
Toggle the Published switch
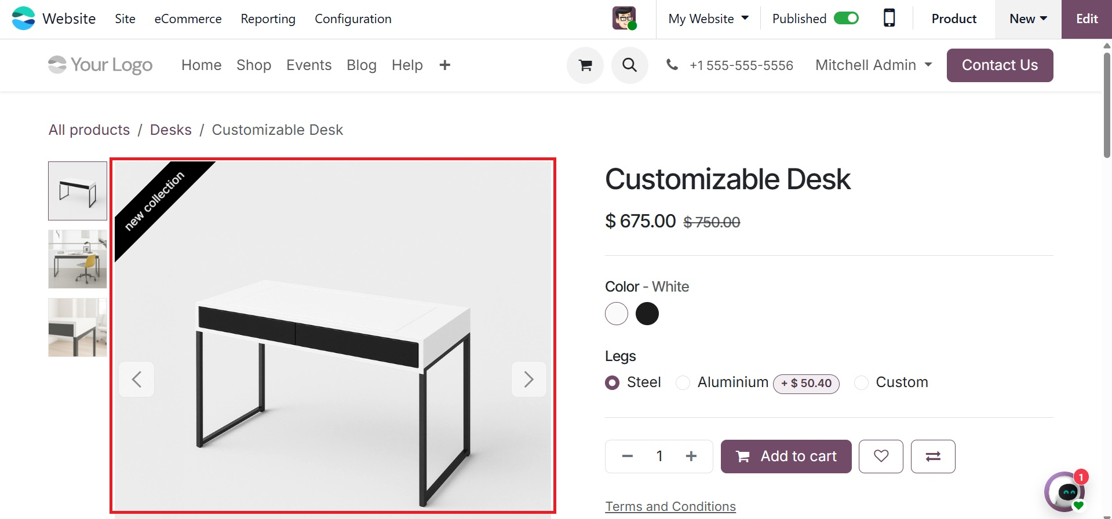(846, 19)
